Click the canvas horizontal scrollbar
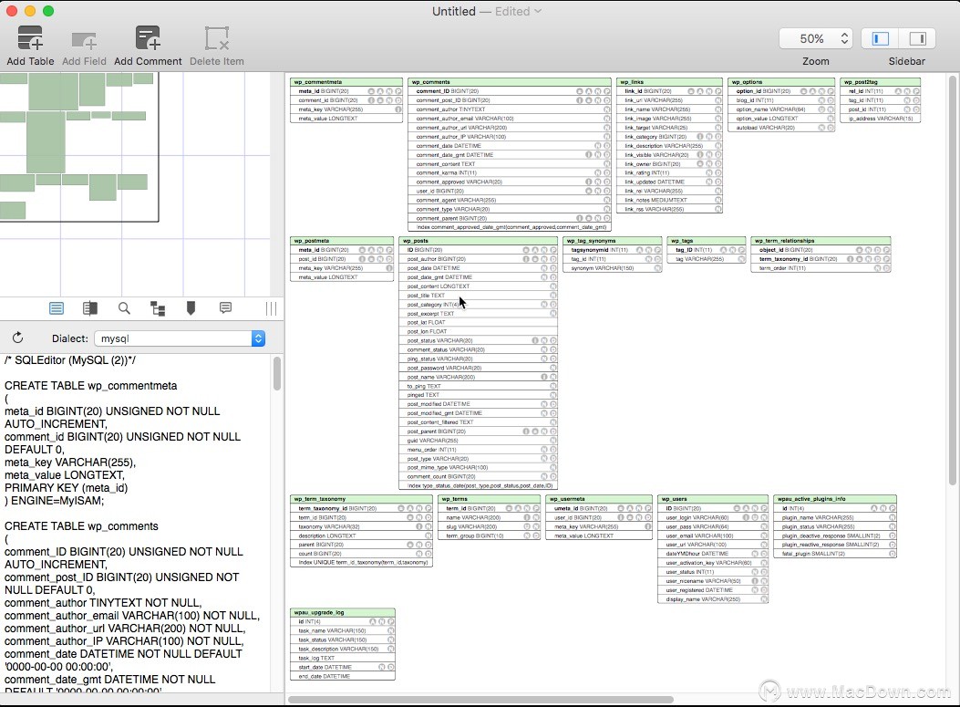This screenshot has width=960, height=707. pyautogui.click(x=481, y=700)
